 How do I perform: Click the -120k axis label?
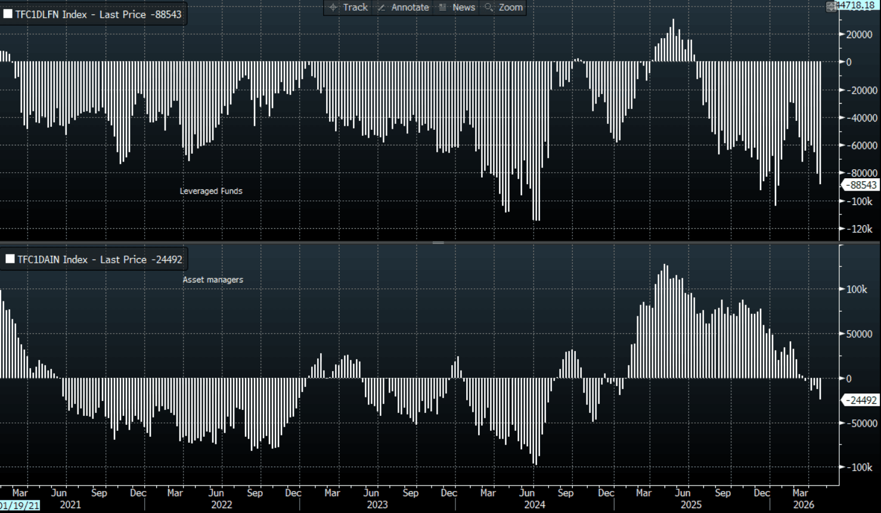pos(859,229)
